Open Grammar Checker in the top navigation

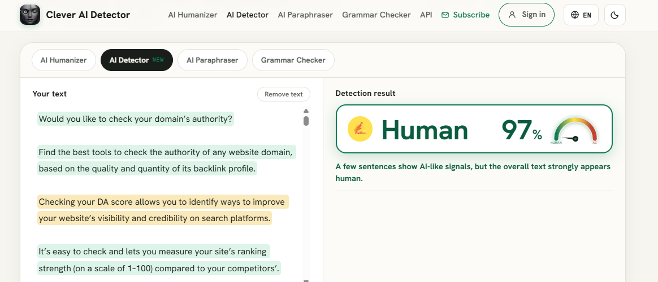(376, 15)
